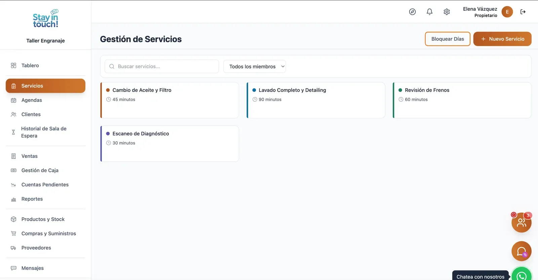Open the waiting clients floating button
Image resolution: width=538 pixels, height=280 pixels.
[x=521, y=222]
